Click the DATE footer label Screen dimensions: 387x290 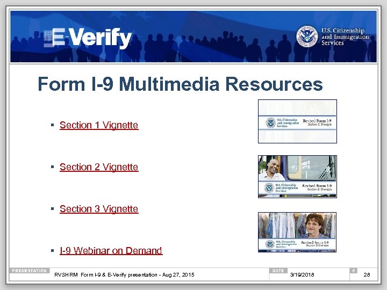pyautogui.click(x=278, y=271)
